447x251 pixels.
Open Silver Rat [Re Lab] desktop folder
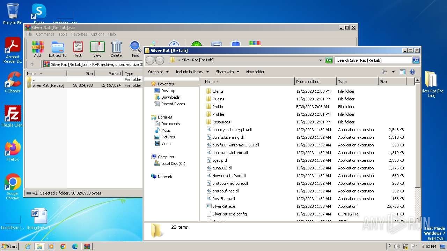click(431, 84)
